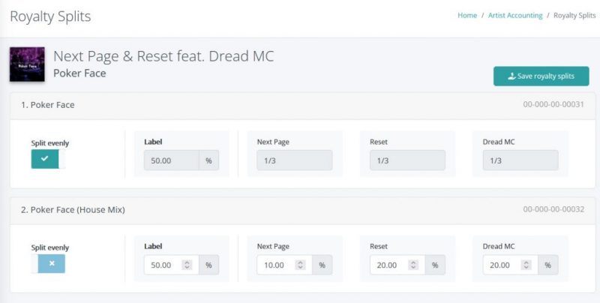Click the Reset percentage stepper arrows
This screenshot has height=303, width=600.
pyautogui.click(x=413, y=265)
